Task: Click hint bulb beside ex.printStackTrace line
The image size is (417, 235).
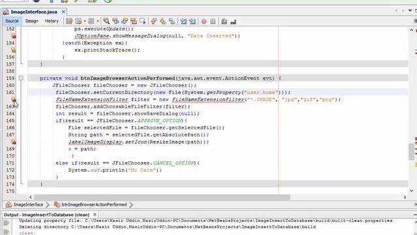Action: click(x=13, y=50)
